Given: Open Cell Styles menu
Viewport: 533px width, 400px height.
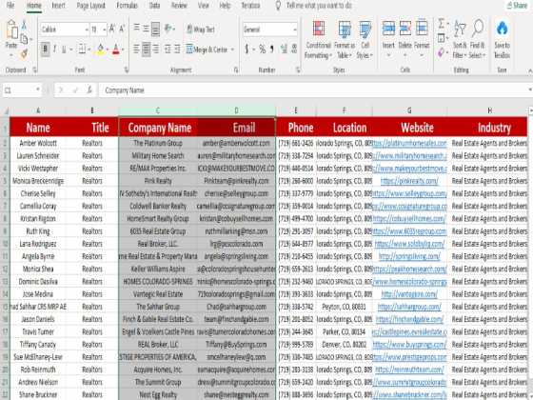Looking at the screenshot, I should click(x=365, y=40).
